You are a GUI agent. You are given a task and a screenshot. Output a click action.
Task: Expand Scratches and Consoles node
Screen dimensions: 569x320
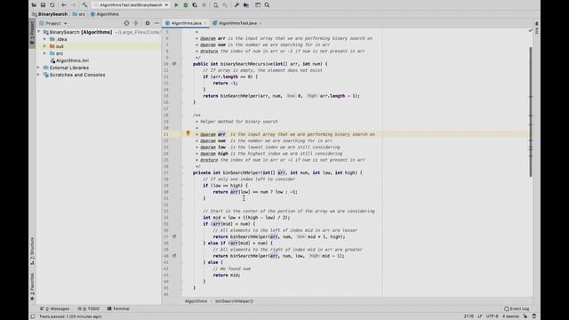pyautogui.click(x=39, y=75)
